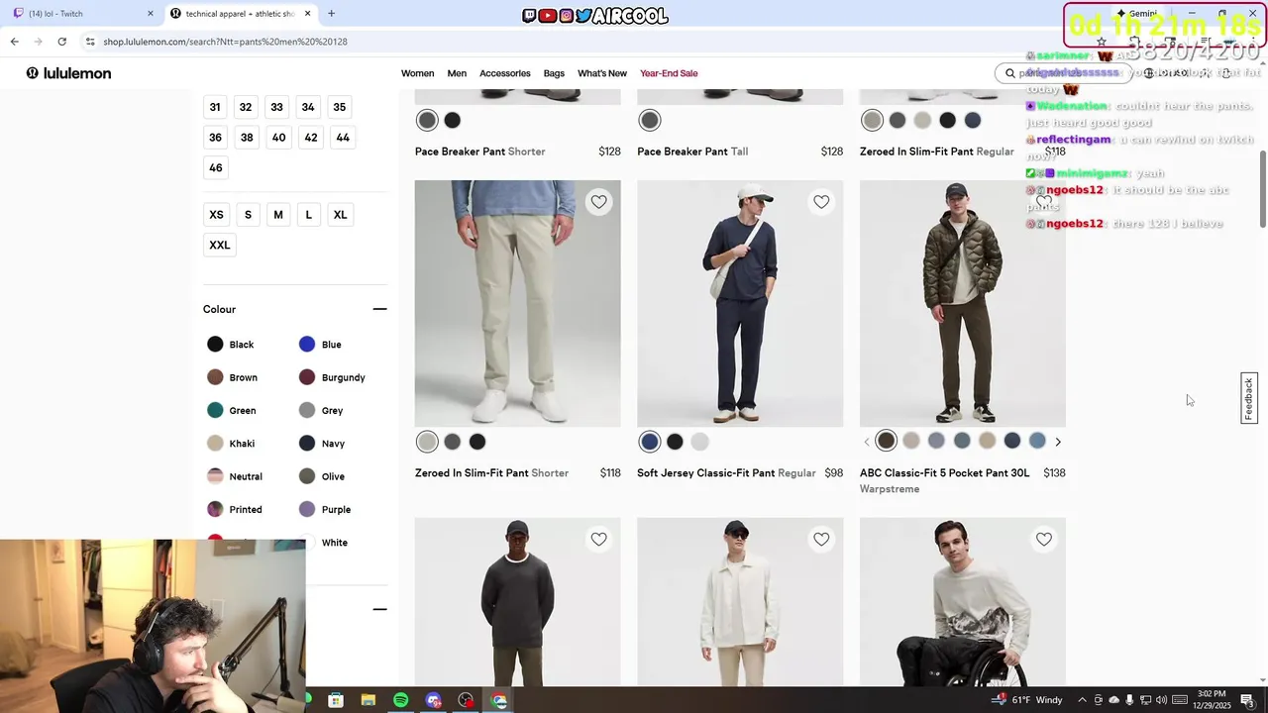
Task: Show hidden system tray icons
Action: 1082,700
